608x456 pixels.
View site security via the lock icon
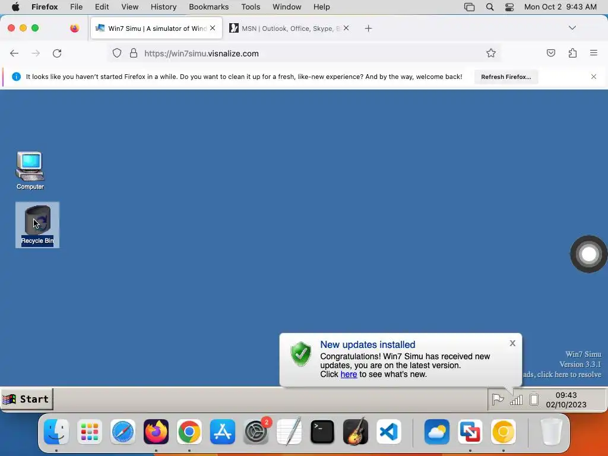(x=134, y=53)
